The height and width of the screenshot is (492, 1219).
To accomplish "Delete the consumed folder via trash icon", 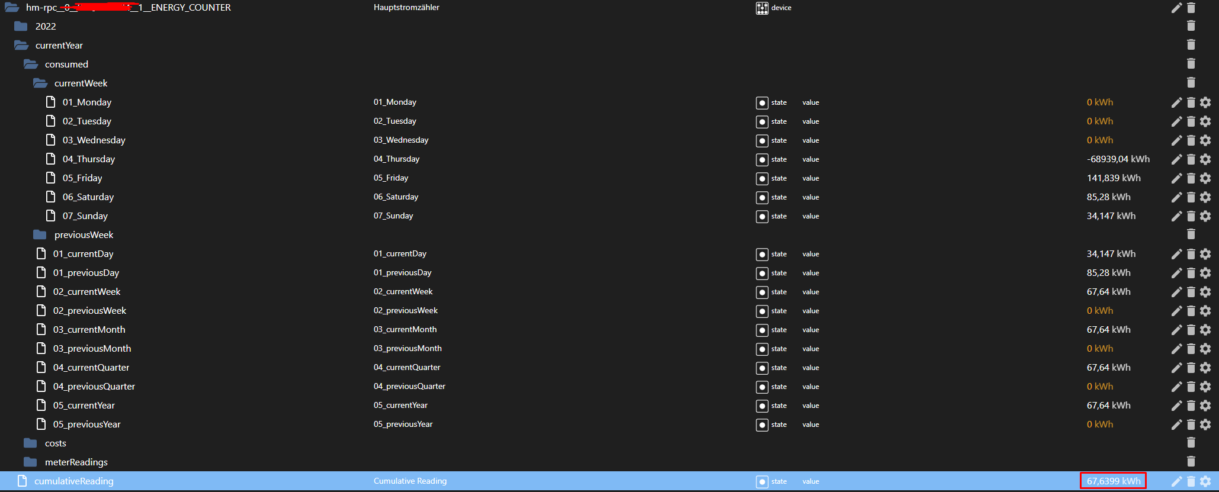I will 1191,63.
